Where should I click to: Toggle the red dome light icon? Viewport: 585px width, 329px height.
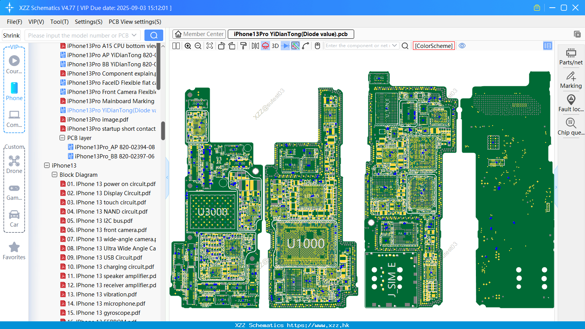click(265, 46)
